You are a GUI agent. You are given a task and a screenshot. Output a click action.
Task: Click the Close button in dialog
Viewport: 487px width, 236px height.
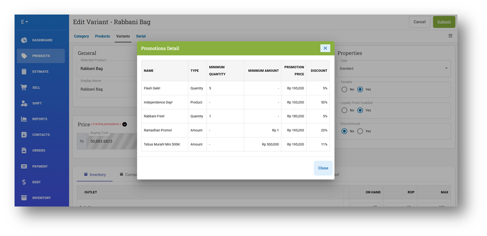(x=323, y=168)
